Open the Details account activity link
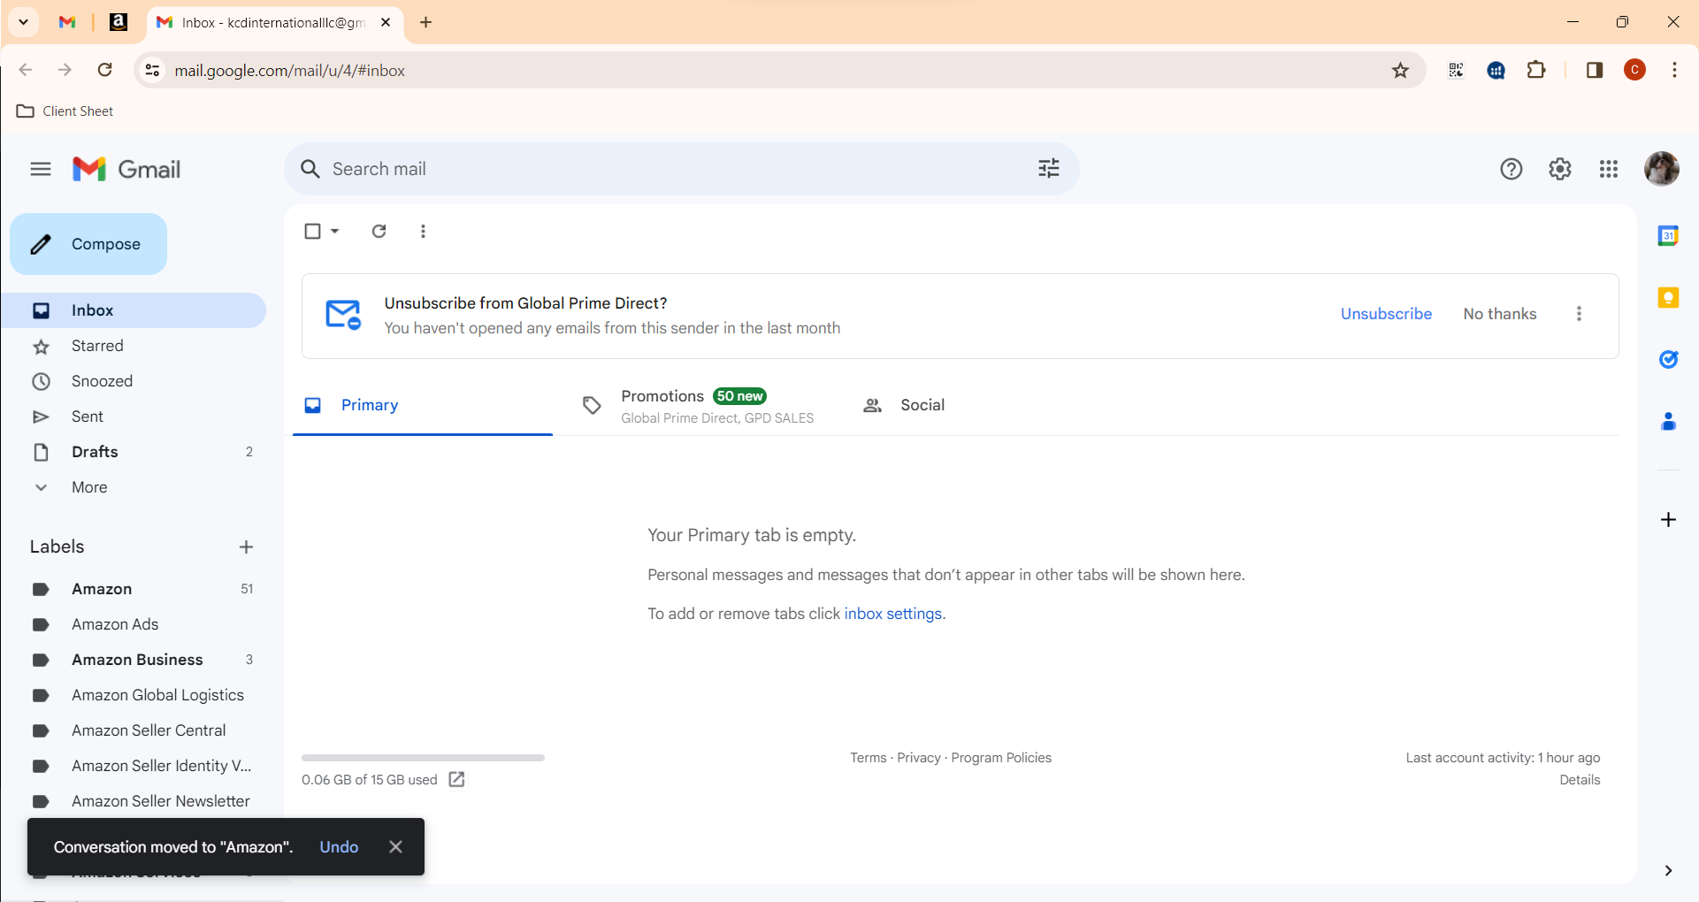1699x902 pixels. [1580, 780]
